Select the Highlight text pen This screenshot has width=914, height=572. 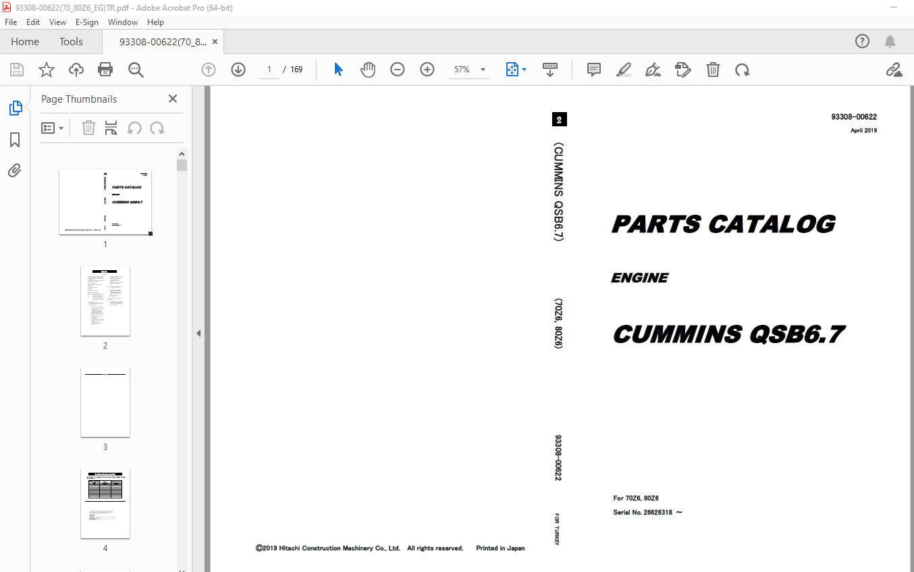[x=624, y=70]
